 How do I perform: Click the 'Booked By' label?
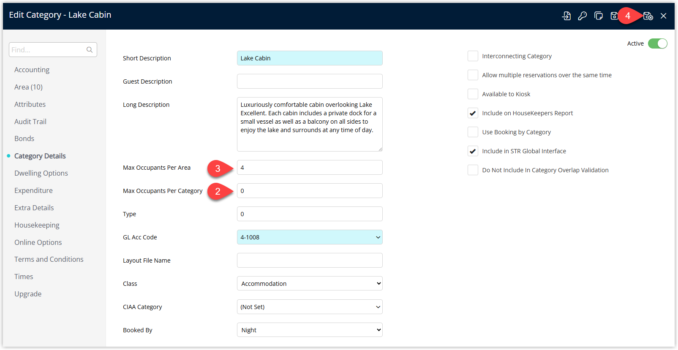pos(138,330)
